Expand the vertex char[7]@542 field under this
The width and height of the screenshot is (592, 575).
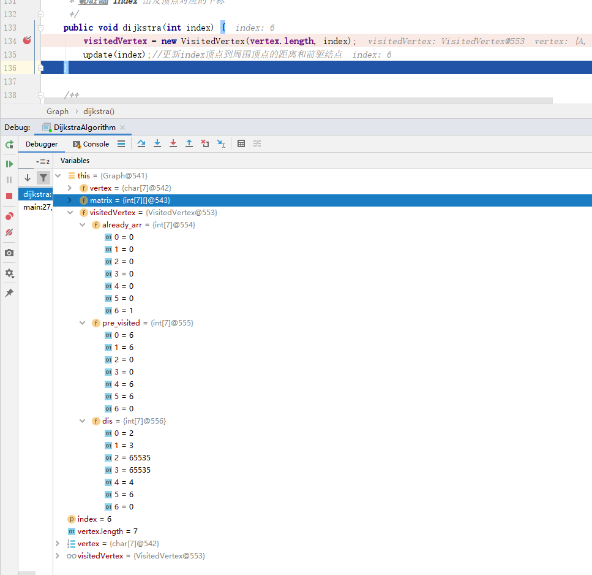(x=70, y=188)
